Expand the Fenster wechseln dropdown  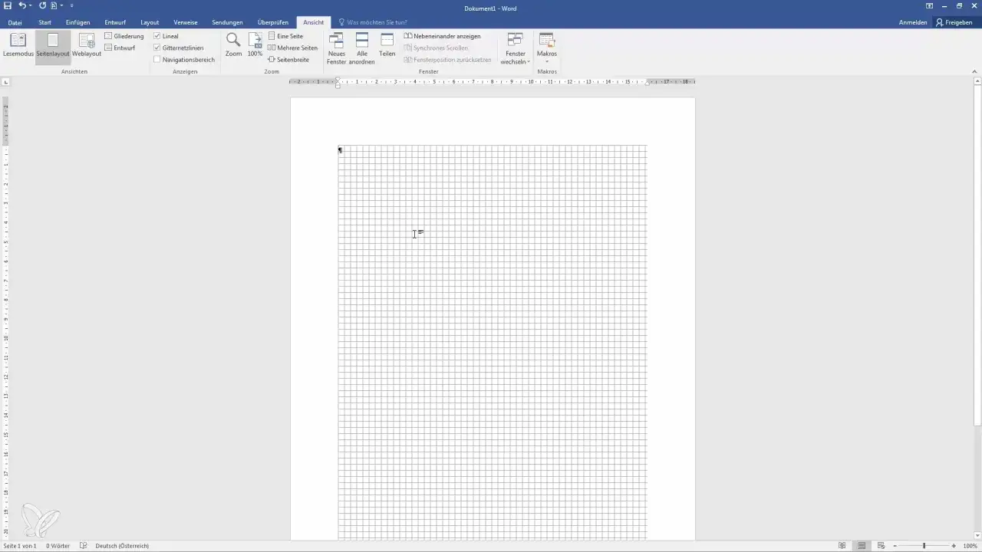(x=515, y=48)
